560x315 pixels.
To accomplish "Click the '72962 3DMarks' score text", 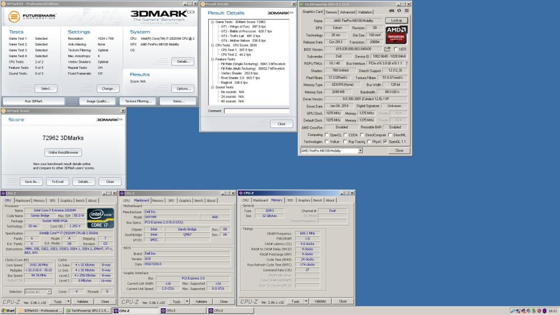I will [63, 138].
